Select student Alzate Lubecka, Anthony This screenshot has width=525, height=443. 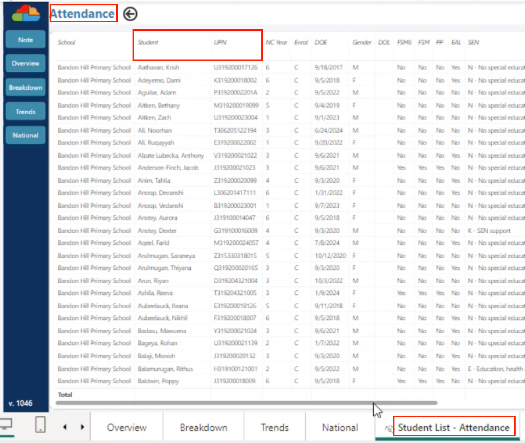pyautogui.click(x=171, y=155)
